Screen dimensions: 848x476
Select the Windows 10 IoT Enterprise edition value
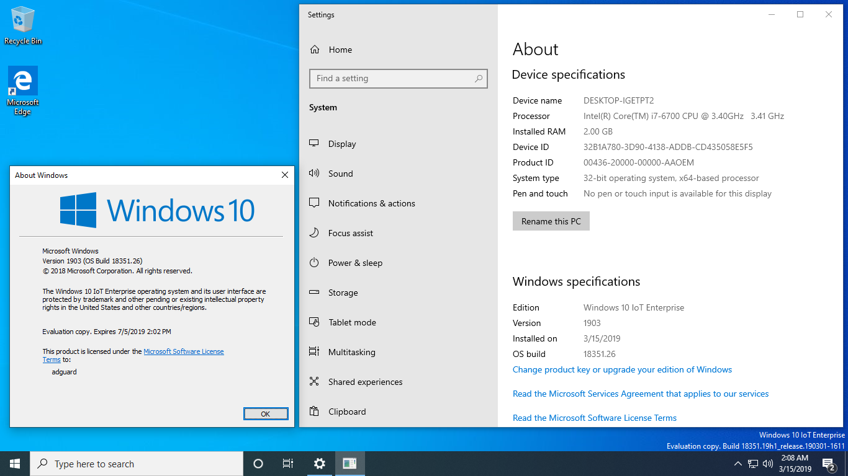634,307
